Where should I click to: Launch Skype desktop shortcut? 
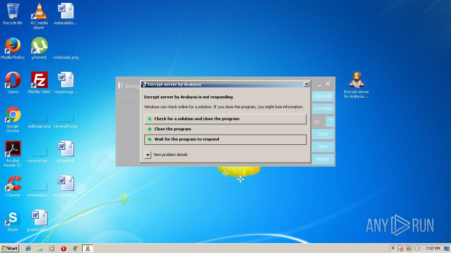click(x=13, y=221)
